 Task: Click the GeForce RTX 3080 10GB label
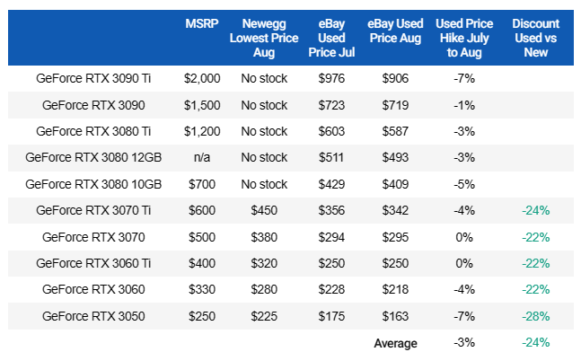93,184
